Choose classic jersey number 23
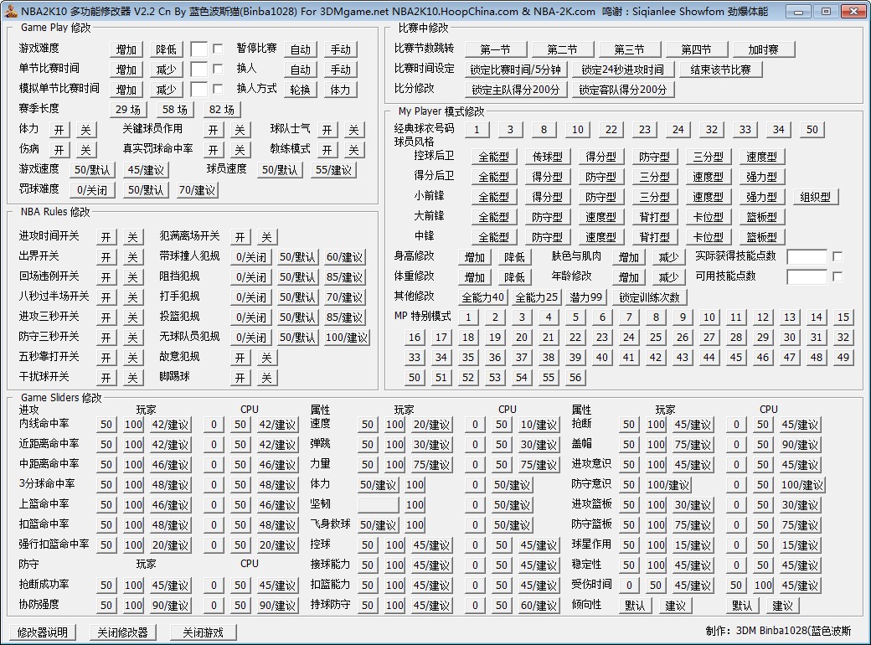 tap(644, 130)
